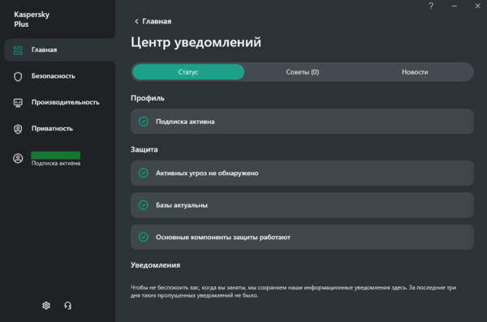Switch to the Новости tab
This screenshot has height=322, width=487.
pos(415,72)
